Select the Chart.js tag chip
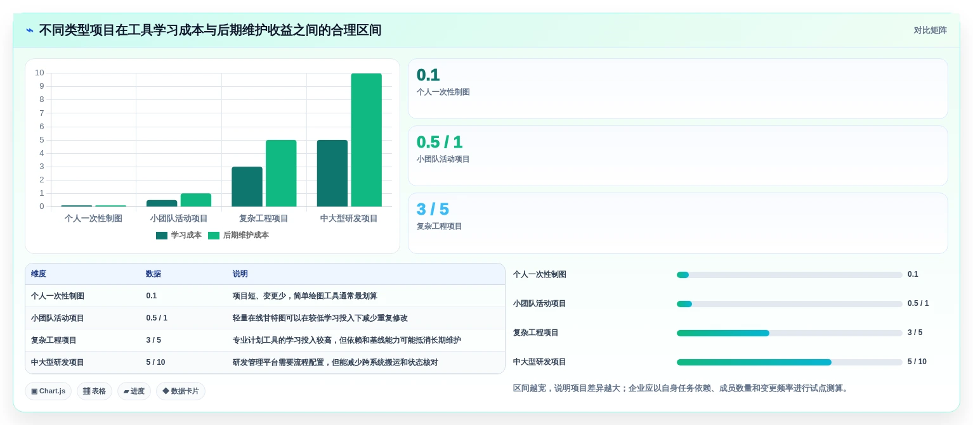The image size is (973, 425). pos(48,391)
